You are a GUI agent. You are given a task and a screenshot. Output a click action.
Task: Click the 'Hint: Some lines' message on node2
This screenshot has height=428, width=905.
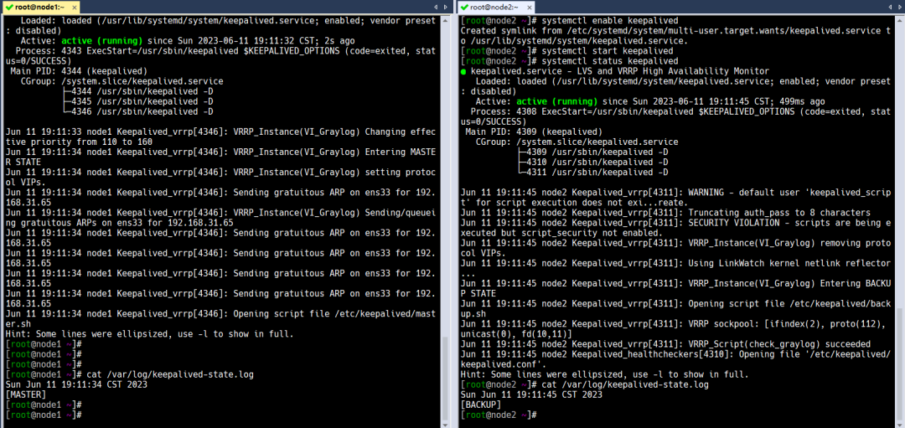pyautogui.click(x=605, y=374)
